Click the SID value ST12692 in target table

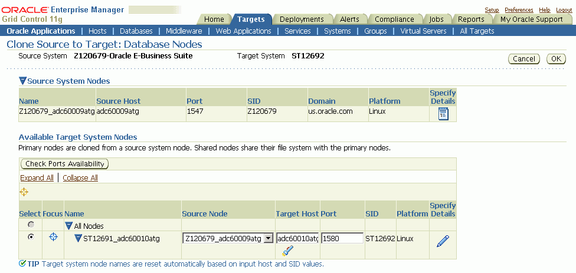(380, 239)
